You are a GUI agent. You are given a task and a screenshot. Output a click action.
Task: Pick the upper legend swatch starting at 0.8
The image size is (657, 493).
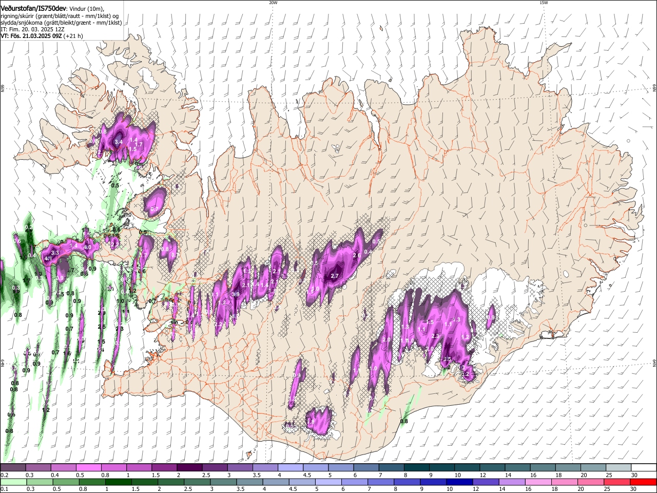pos(113,467)
